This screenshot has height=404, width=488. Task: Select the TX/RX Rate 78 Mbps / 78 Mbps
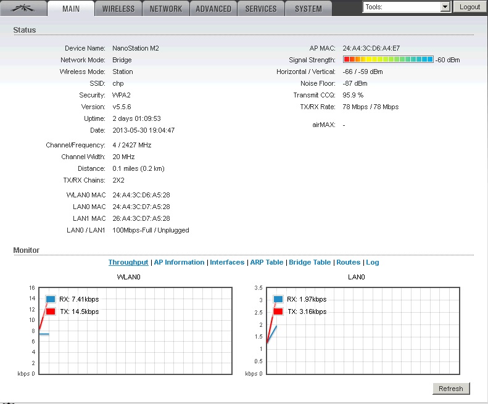[x=371, y=107]
